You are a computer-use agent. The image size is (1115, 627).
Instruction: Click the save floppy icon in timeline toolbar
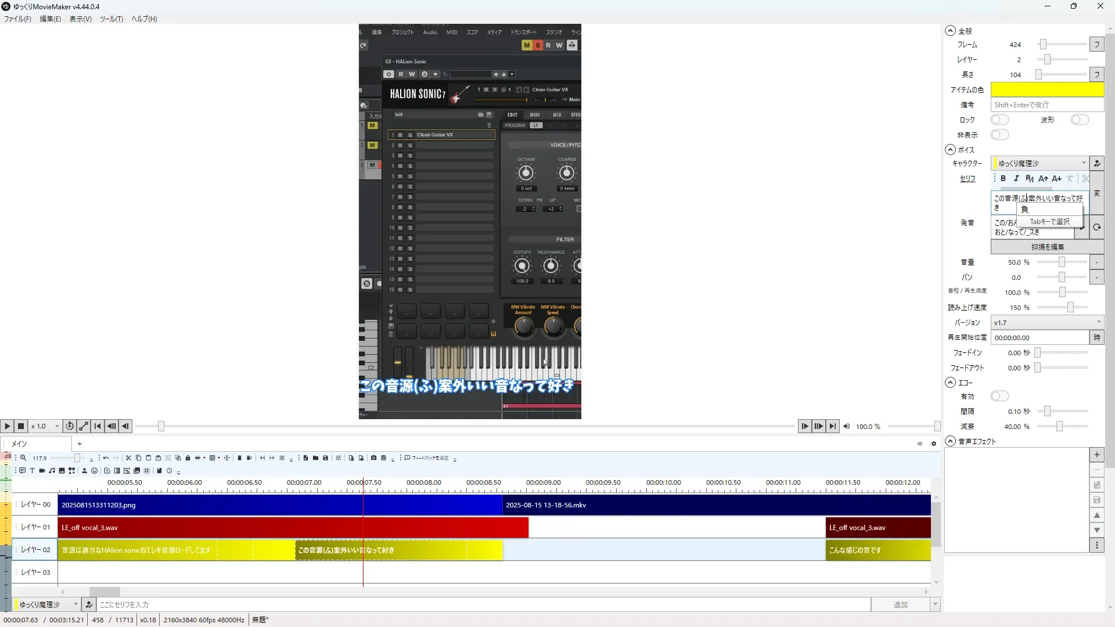(x=325, y=458)
